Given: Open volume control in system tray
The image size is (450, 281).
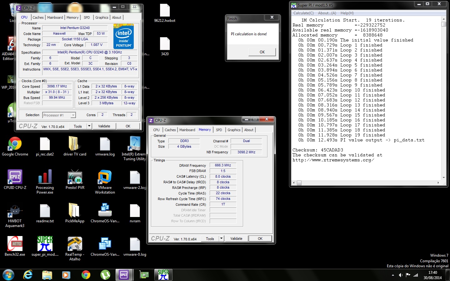Looking at the screenshot, I should point(401,275).
